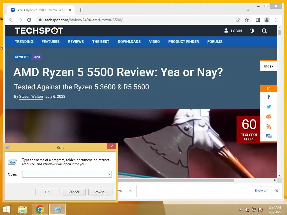Click the LOGIN link

233,31
